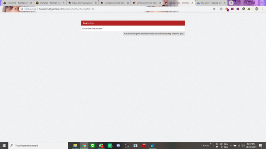Close the Indogamers - One Stop tab
Image resolution: width=266 pixels, height=149 pixels.
click(192, 3)
